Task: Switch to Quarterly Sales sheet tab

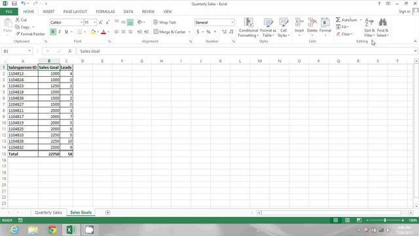Action: (x=48, y=212)
